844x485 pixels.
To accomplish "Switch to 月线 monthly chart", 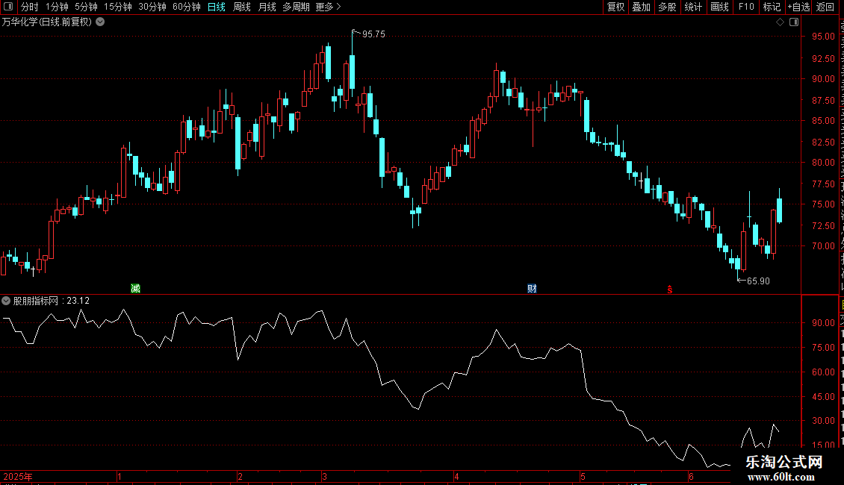I will (267, 7).
